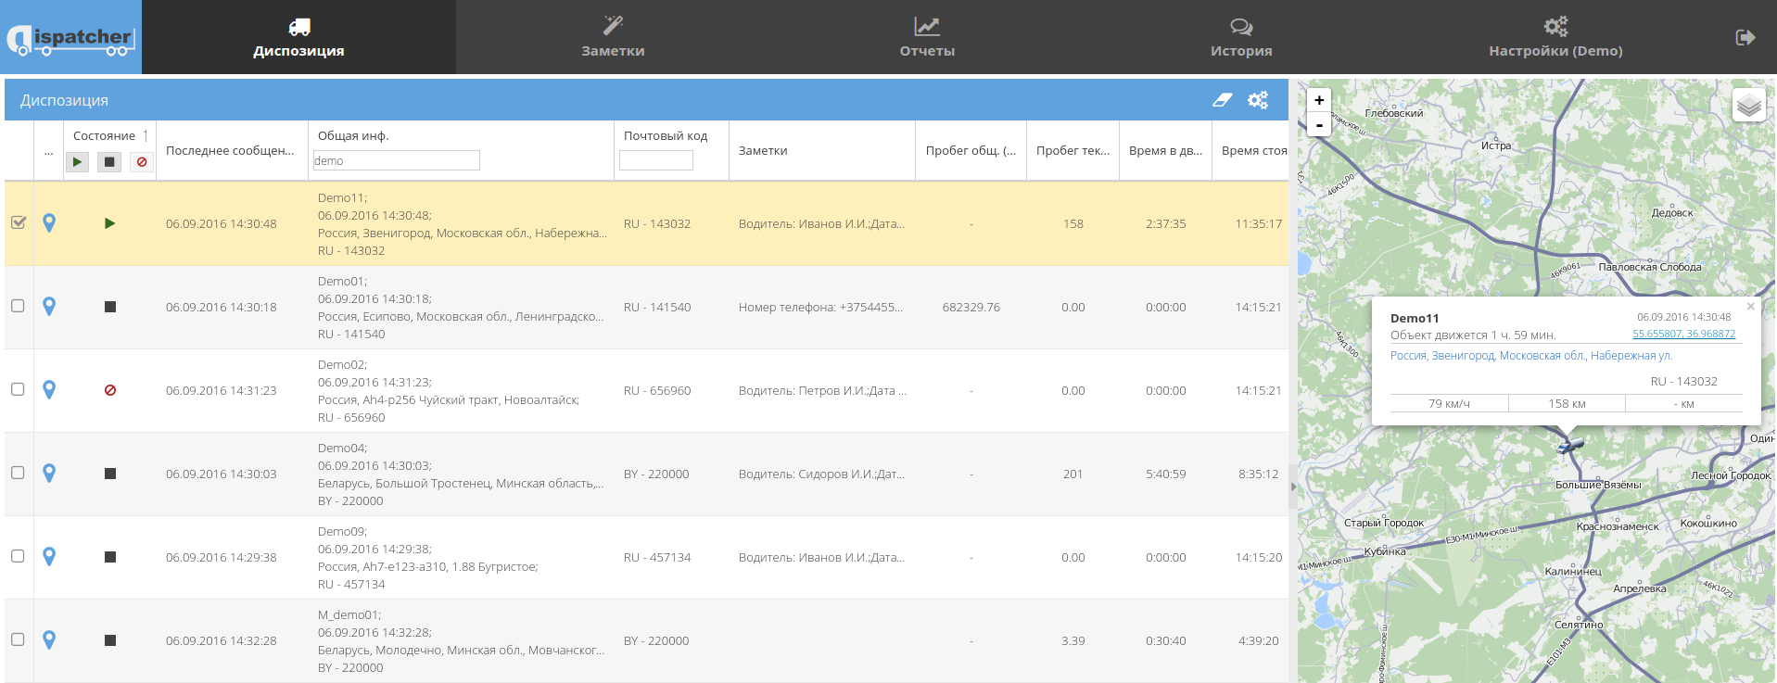
Task: Filter by stopped state square icon
Action: coord(109,162)
